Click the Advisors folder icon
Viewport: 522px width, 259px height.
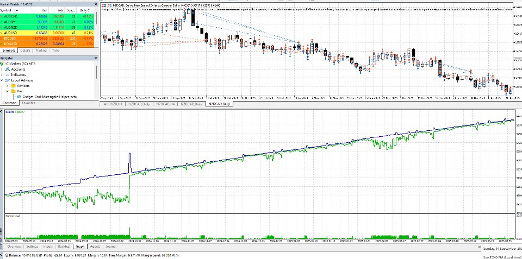[13, 86]
